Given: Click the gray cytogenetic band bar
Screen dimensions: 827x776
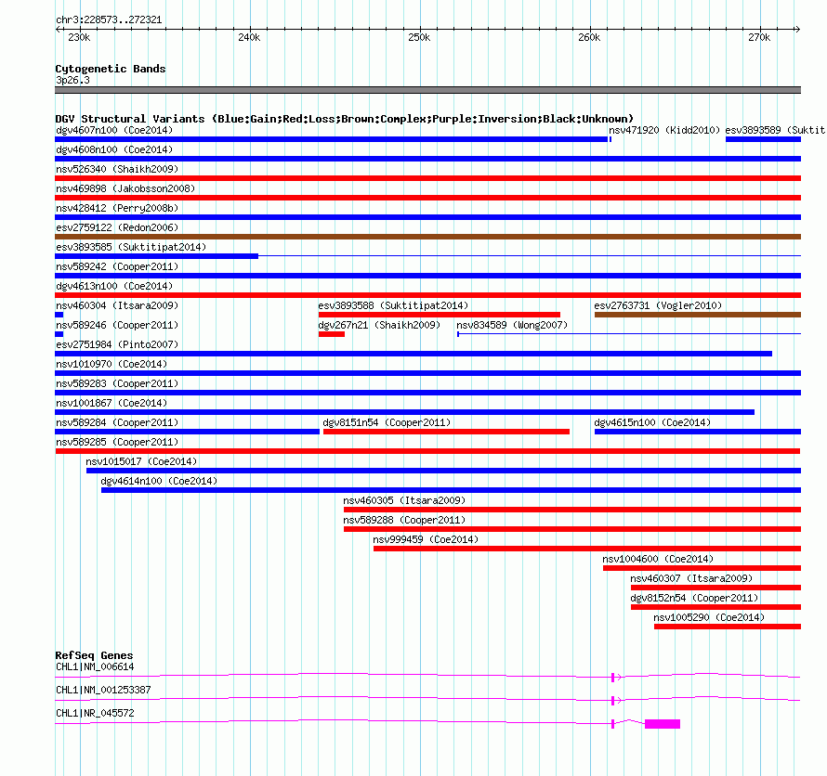Looking at the screenshot, I should [x=427, y=90].
